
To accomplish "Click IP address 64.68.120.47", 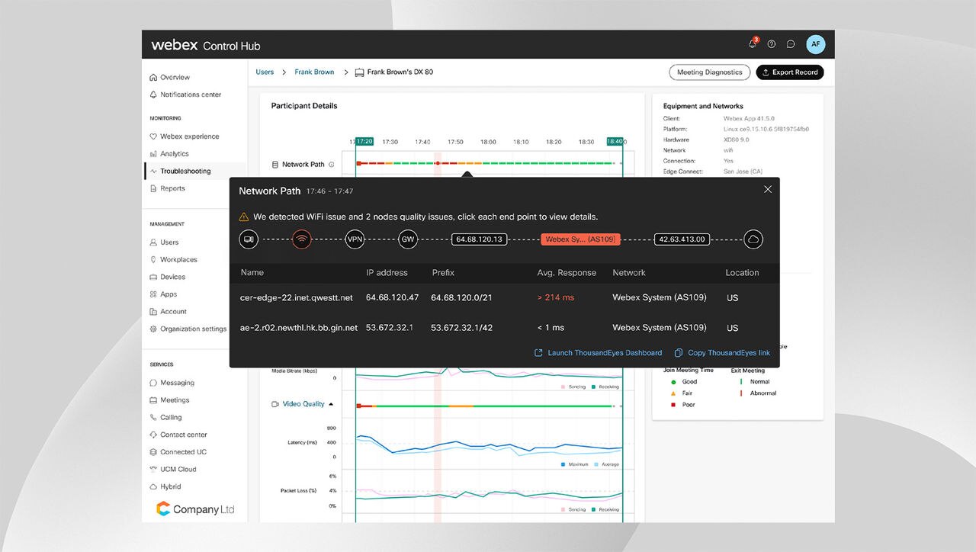I will click(392, 298).
